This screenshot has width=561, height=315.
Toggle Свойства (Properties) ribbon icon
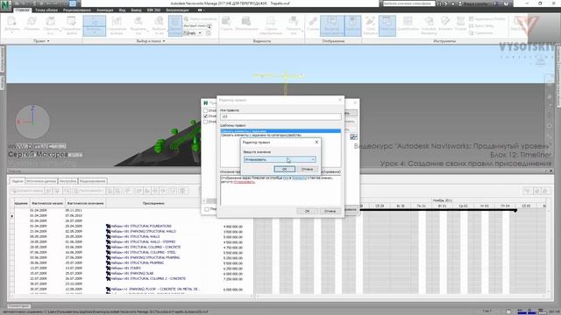[x=352, y=25]
